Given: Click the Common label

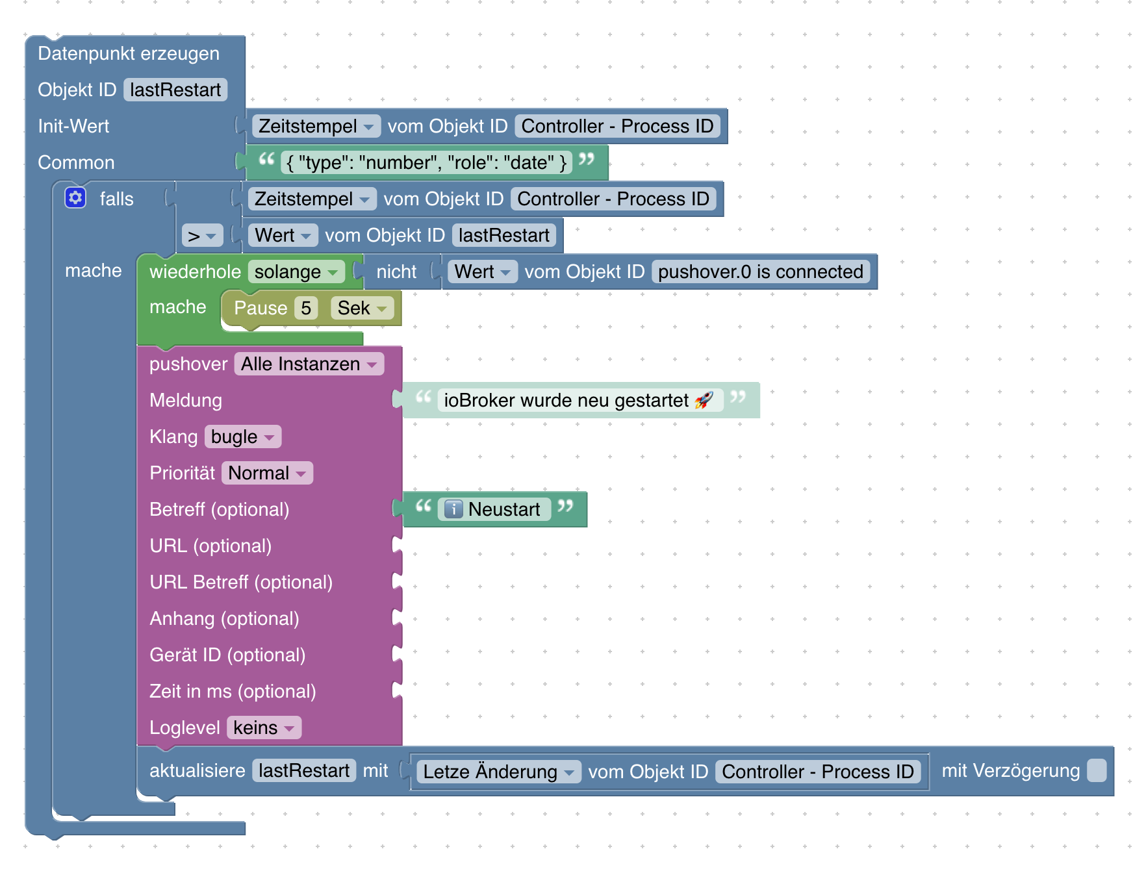Looking at the screenshot, I should (76, 162).
